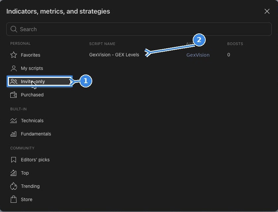This screenshot has width=278, height=212.
Task: Focus the Search input field
Action: click(139, 29)
